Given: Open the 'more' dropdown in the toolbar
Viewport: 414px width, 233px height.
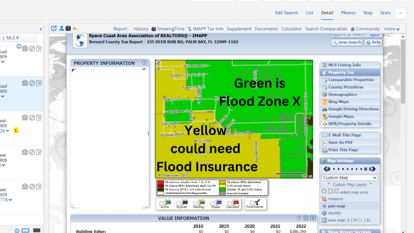Looking at the screenshot, I should (x=391, y=29).
